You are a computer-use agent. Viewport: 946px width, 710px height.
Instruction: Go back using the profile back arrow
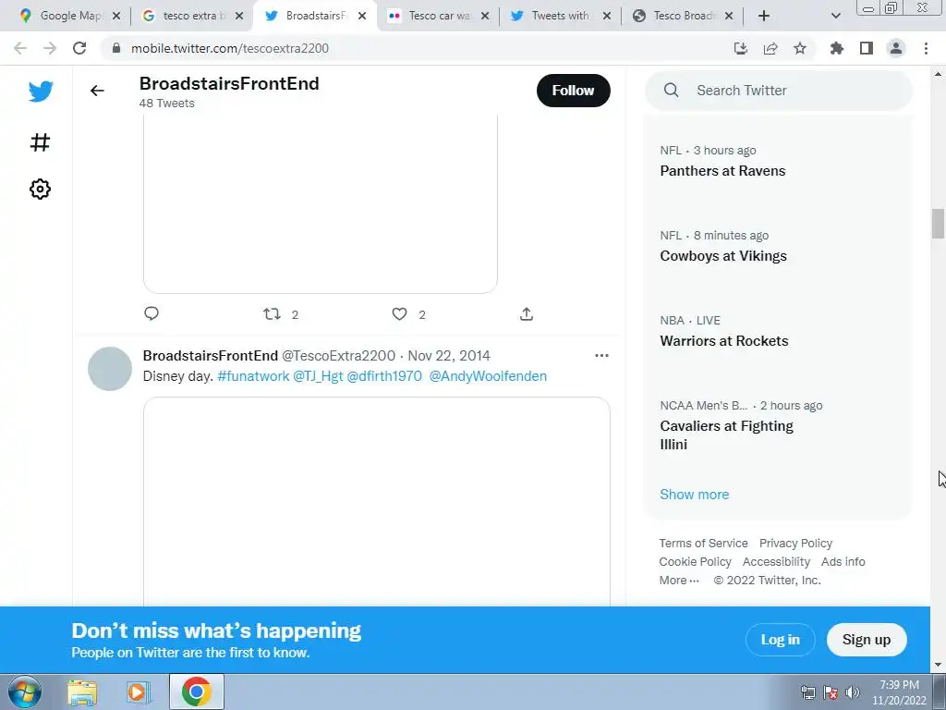pos(97,91)
